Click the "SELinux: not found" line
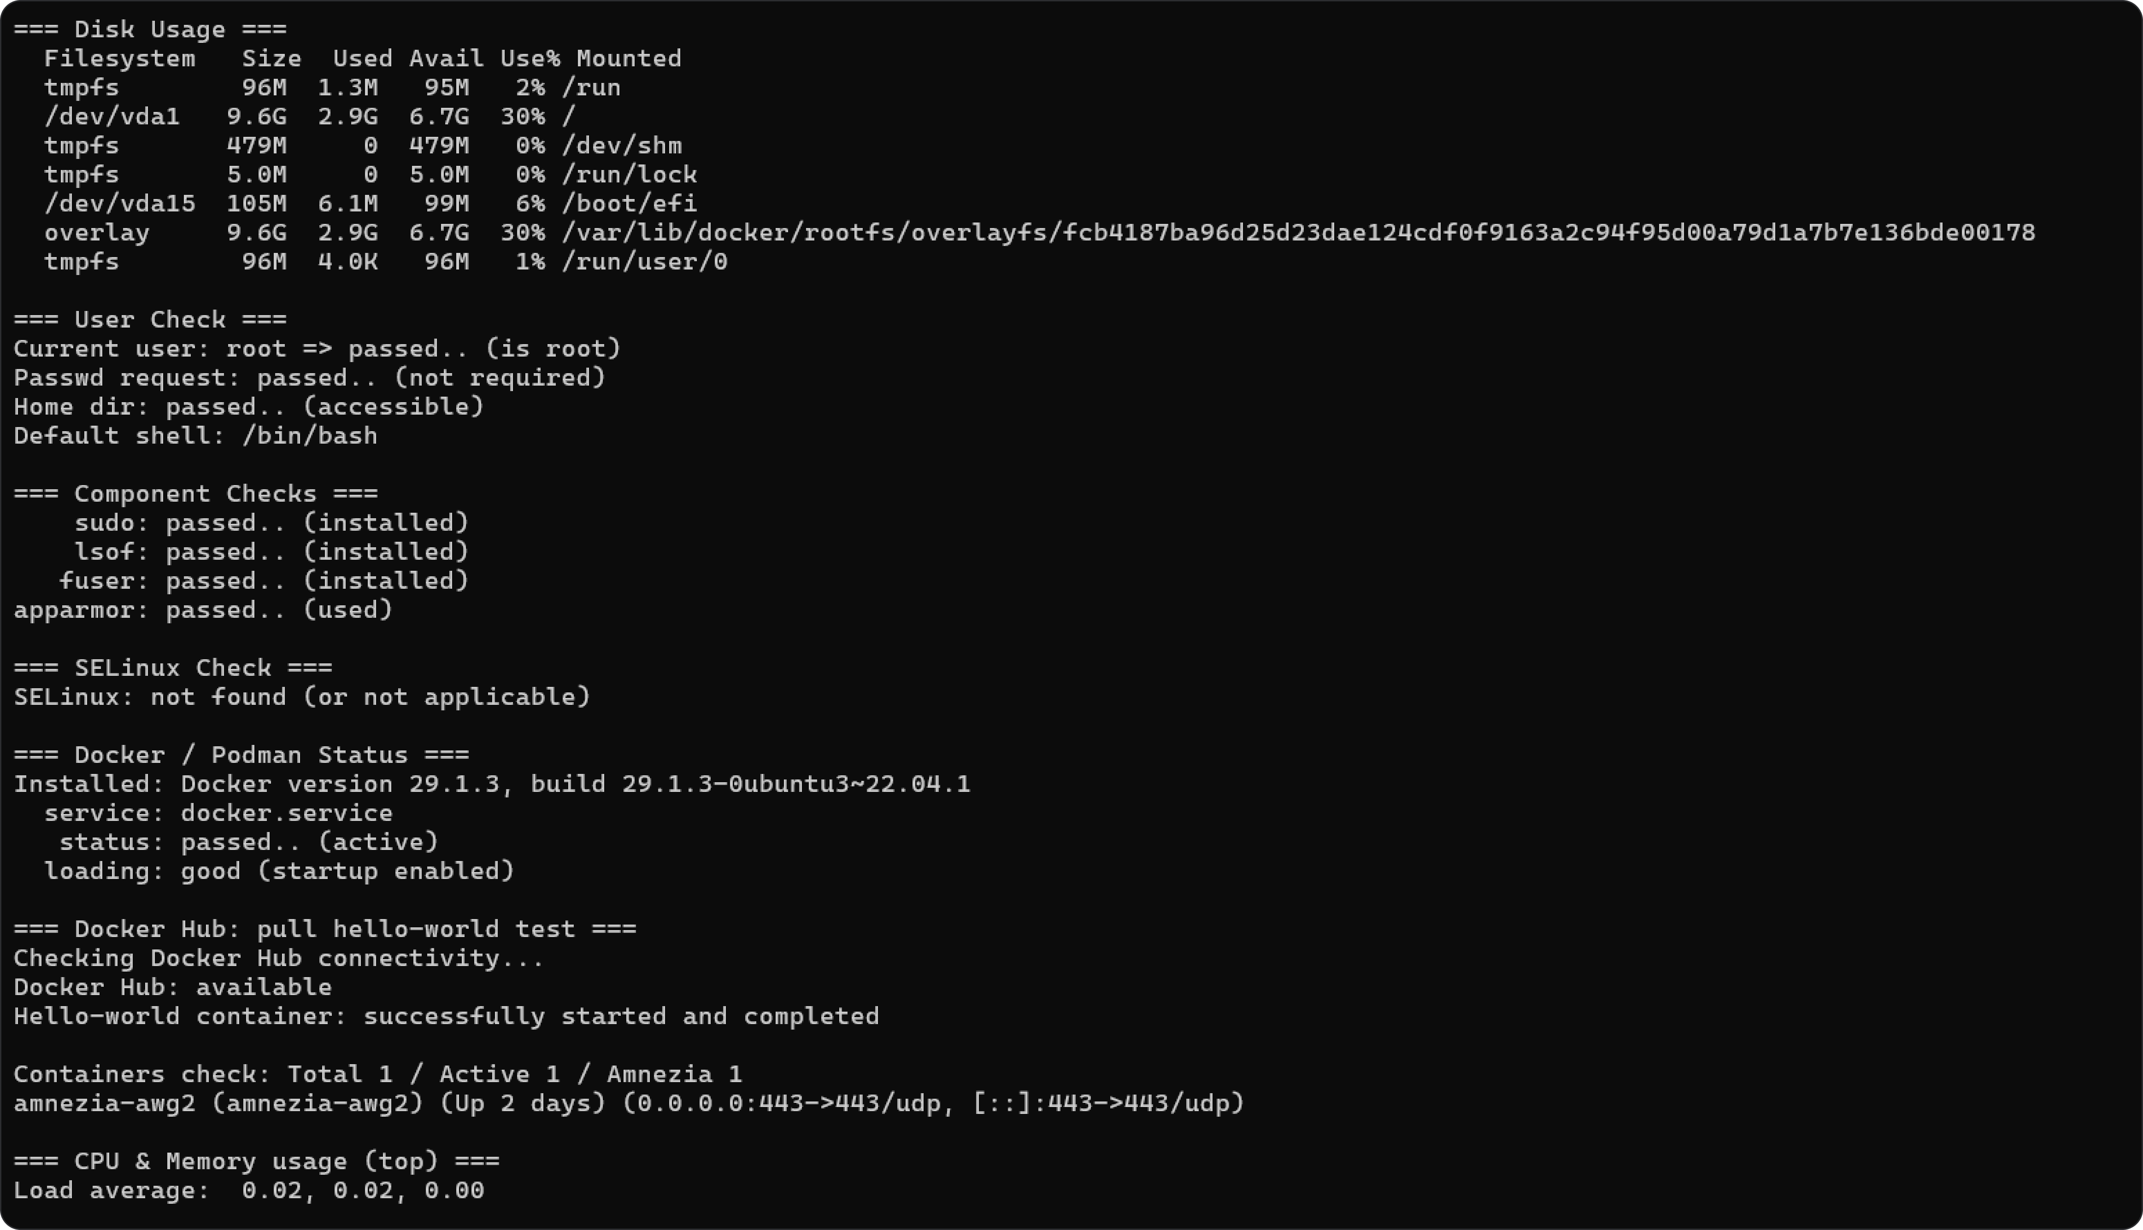This screenshot has height=1230, width=2143. (x=302, y=697)
